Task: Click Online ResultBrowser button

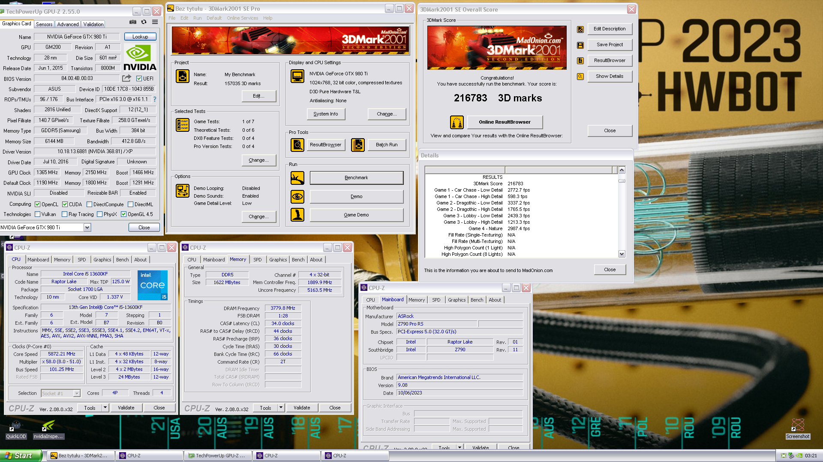Action: [505, 122]
